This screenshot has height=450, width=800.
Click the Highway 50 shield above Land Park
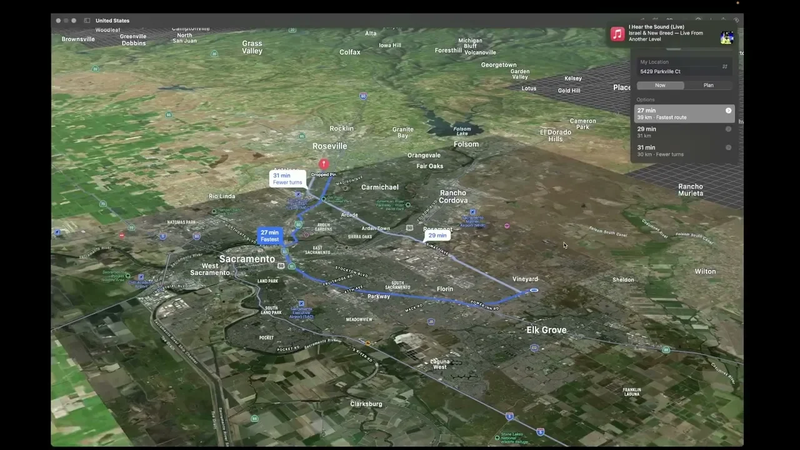coord(281,266)
